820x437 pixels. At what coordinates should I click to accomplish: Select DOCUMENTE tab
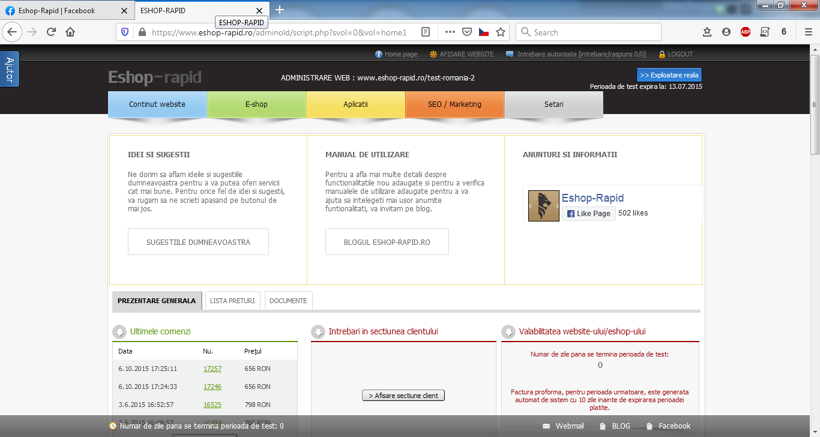click(288, 301)
